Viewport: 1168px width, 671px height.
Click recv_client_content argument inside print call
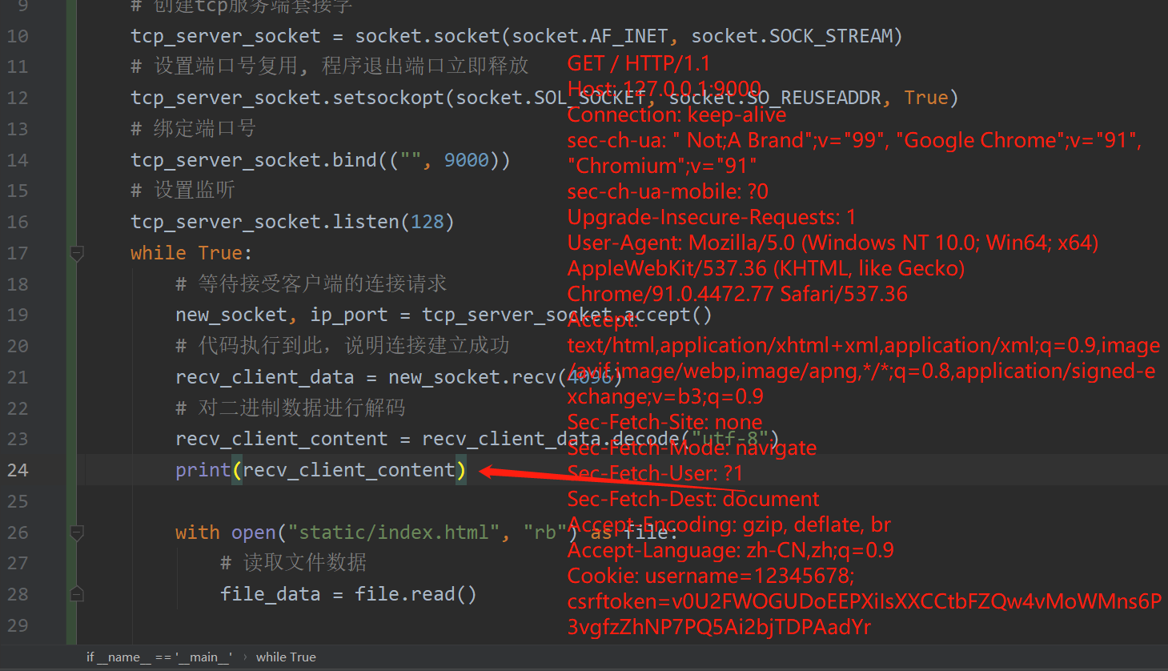349,470
